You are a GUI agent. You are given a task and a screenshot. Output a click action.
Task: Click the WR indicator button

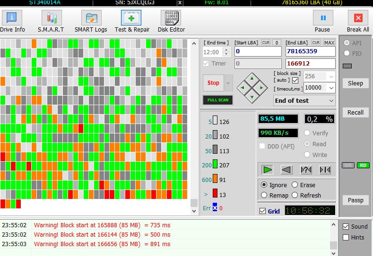[x=348, y=165]
